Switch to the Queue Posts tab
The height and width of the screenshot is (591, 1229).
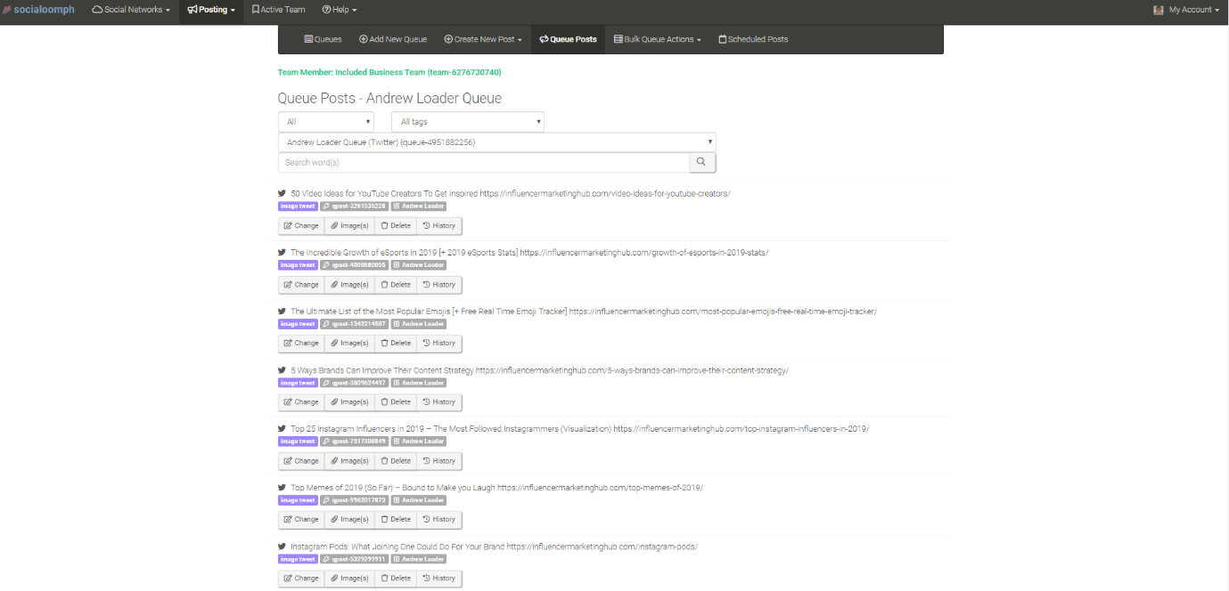(x=569, y=39)
